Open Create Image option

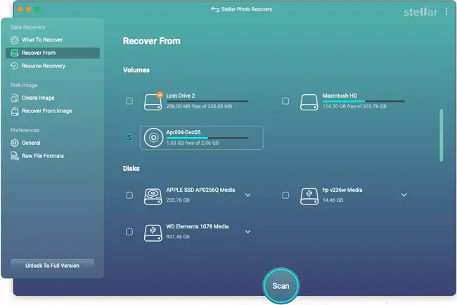click(53, 98)
